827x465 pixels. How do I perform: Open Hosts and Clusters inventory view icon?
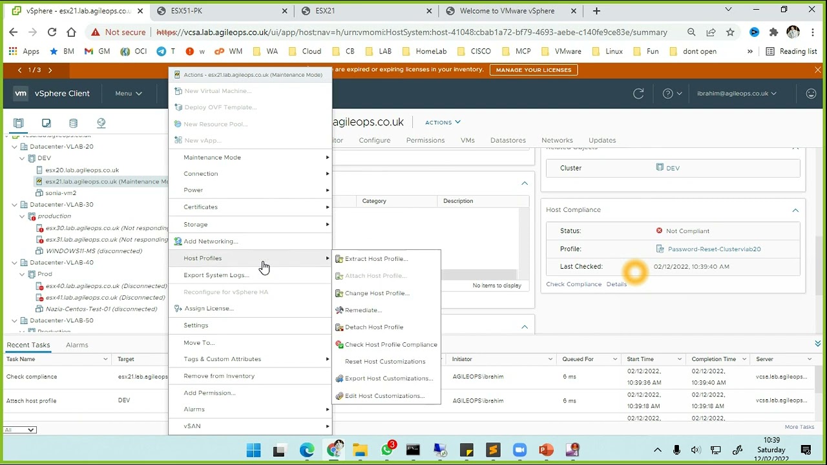19,123
